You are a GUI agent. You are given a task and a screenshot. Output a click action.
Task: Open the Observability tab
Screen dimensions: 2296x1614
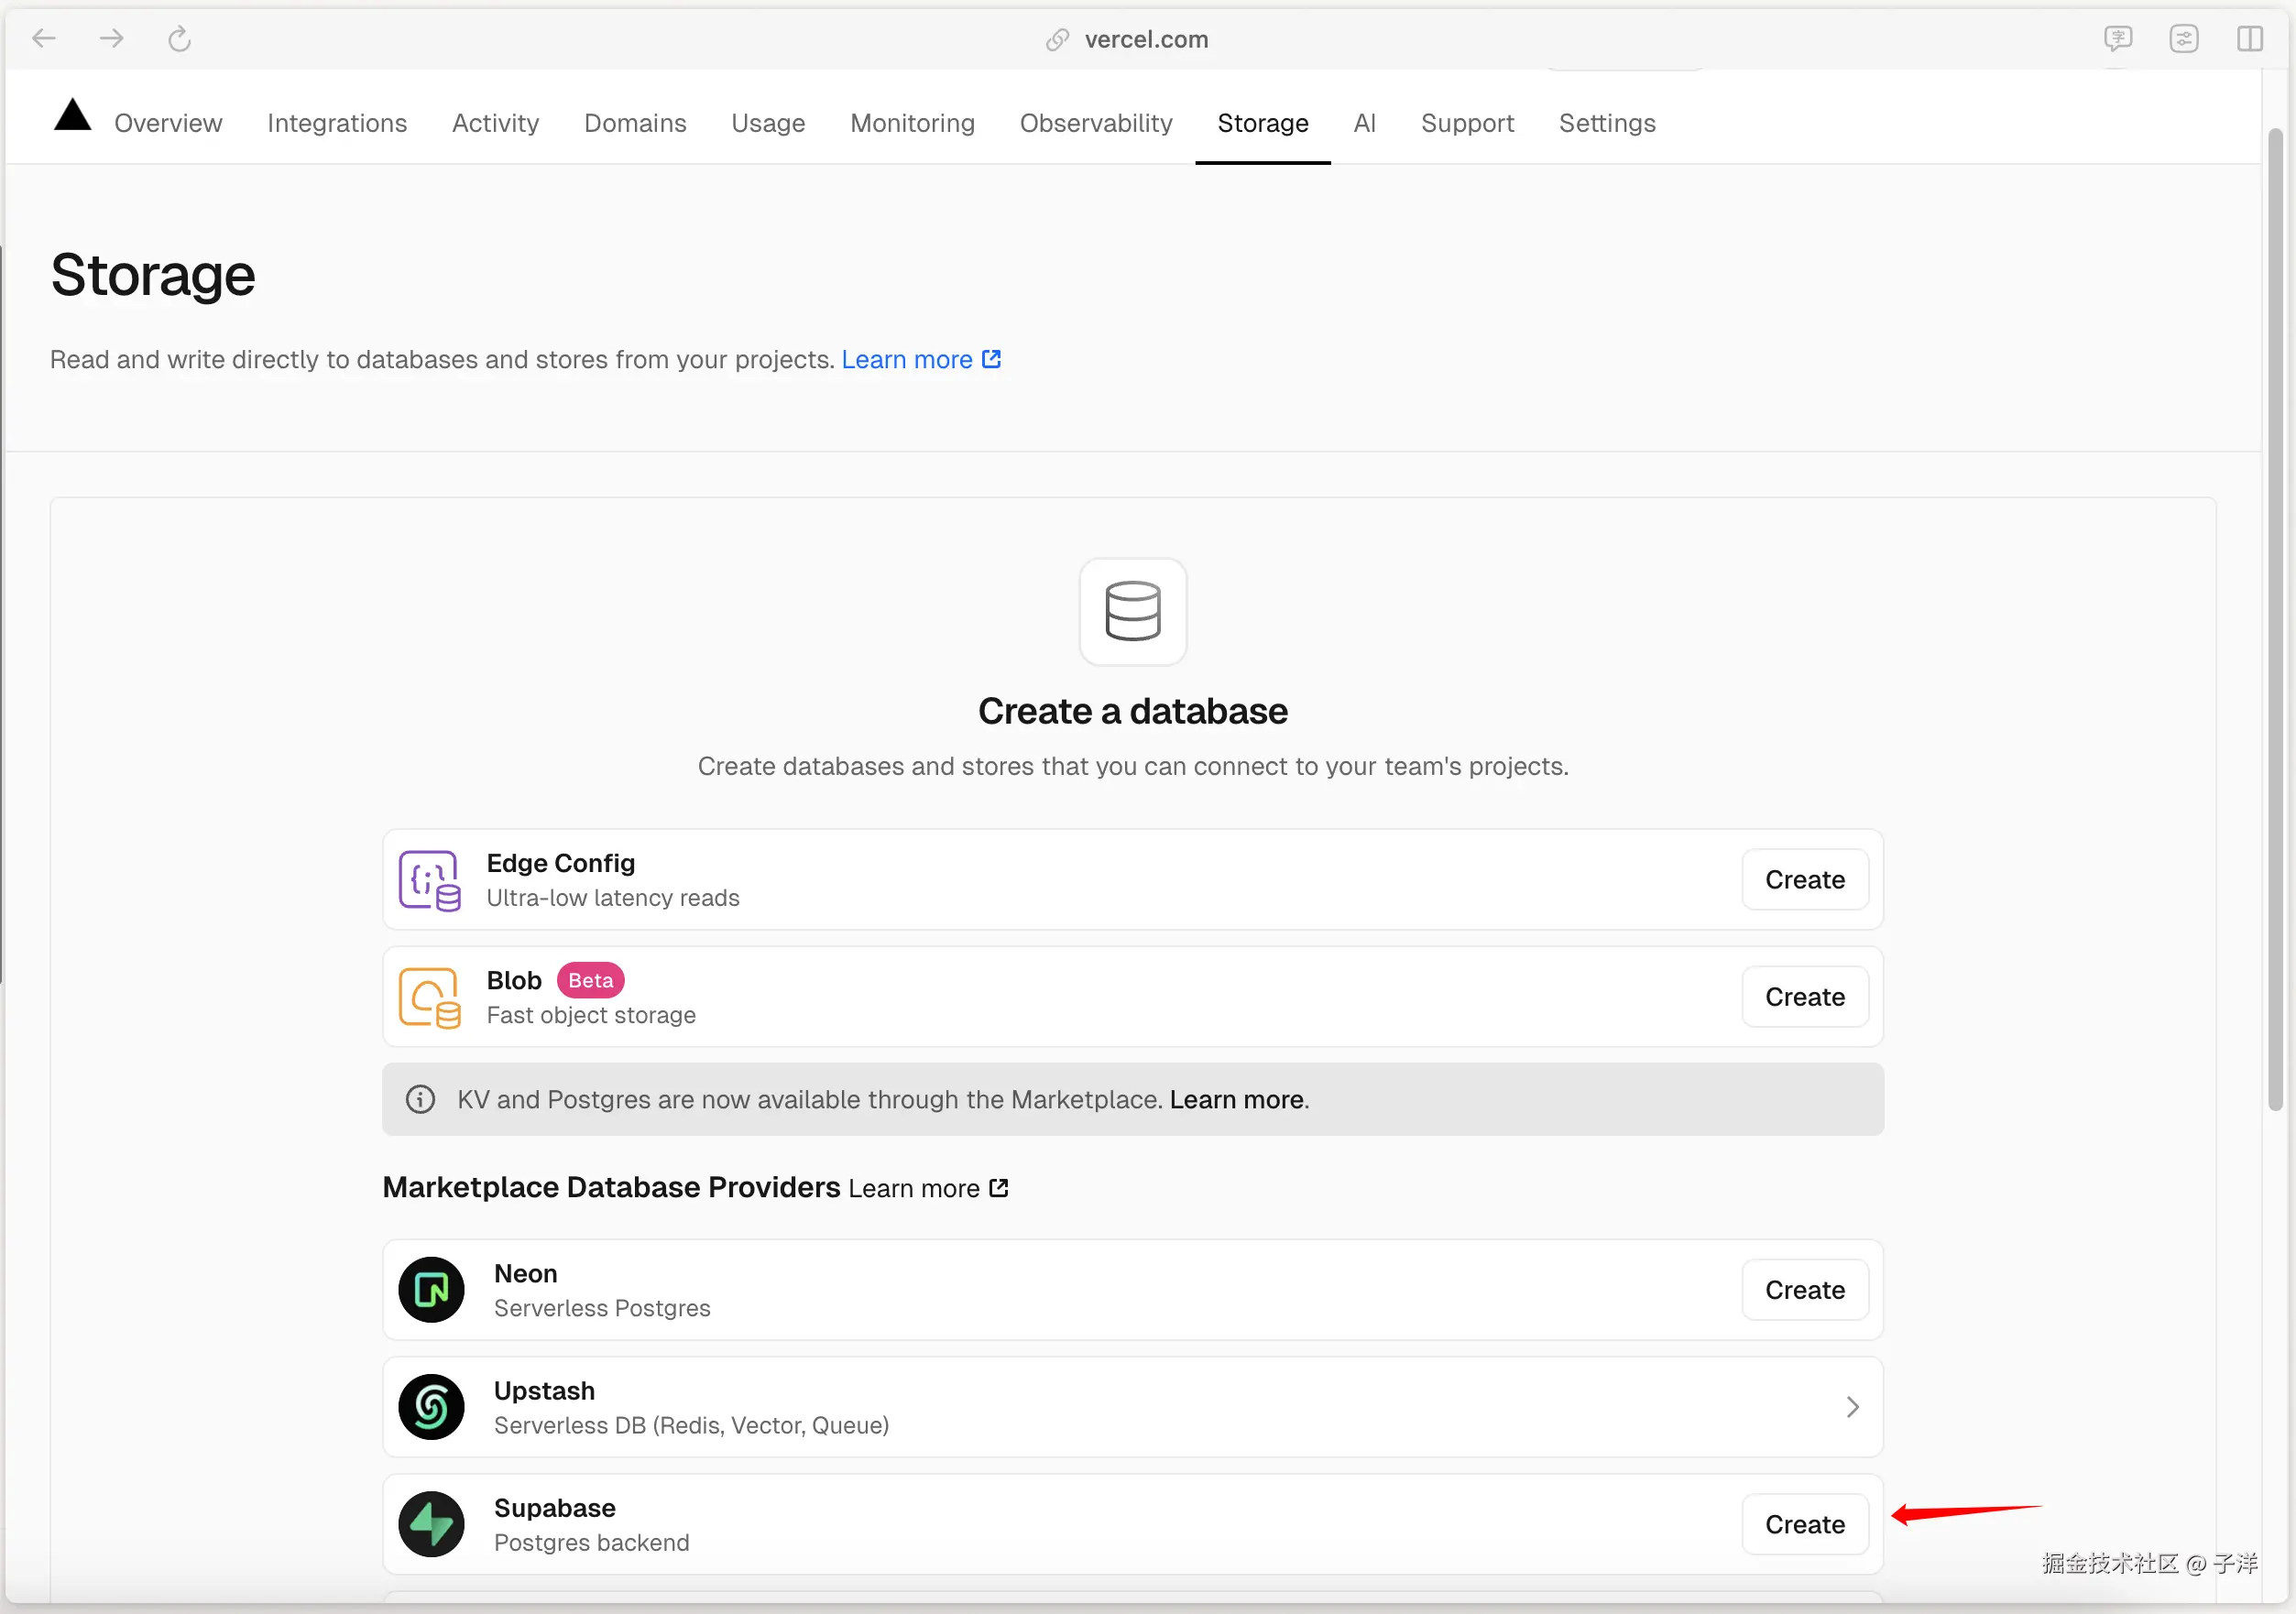coord(1095,123)
